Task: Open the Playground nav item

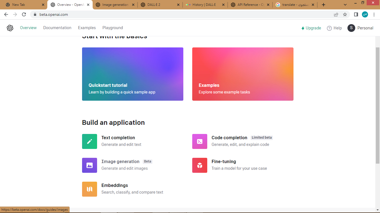Action: tap(113, 28)
